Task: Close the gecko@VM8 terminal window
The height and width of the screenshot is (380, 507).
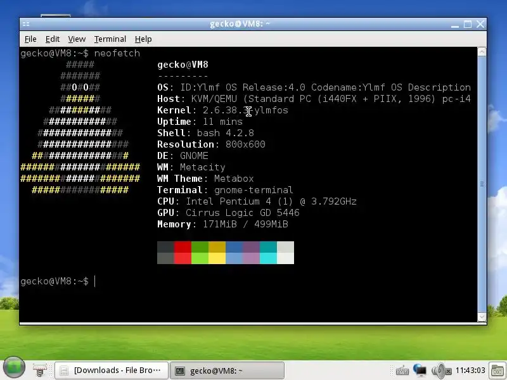Action: (x=480, y=24)
